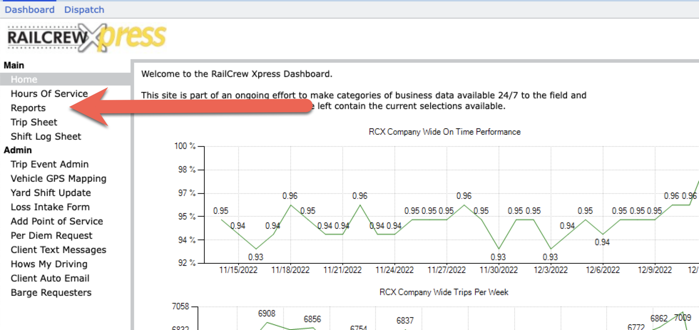
Task: Click the 97 % axis label
Action: point(187,193)
